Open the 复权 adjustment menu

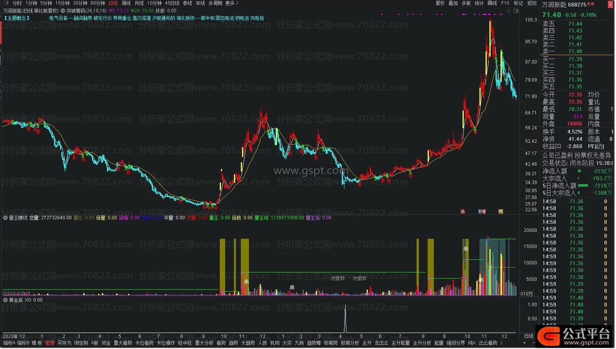tap(440, 3)
